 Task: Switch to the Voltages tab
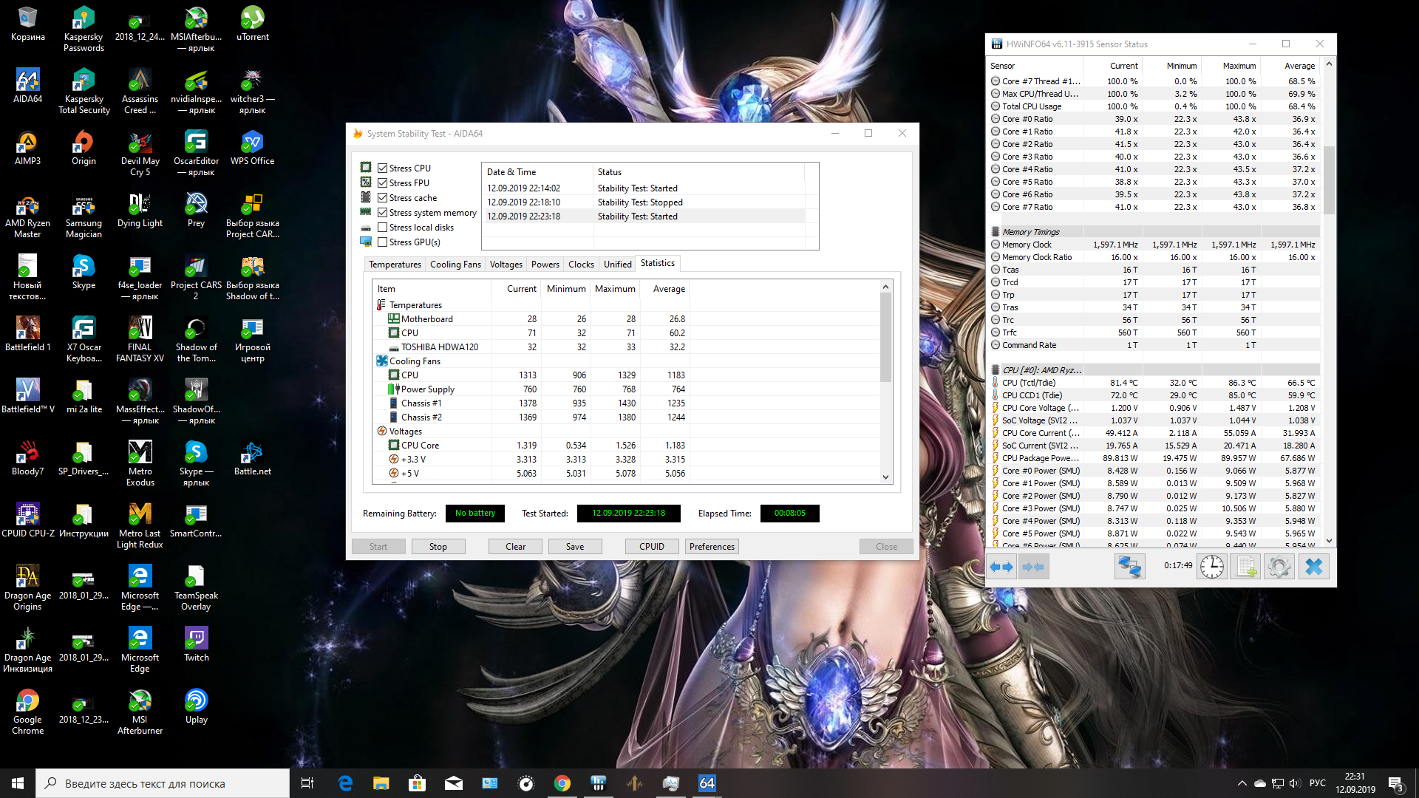506,265
